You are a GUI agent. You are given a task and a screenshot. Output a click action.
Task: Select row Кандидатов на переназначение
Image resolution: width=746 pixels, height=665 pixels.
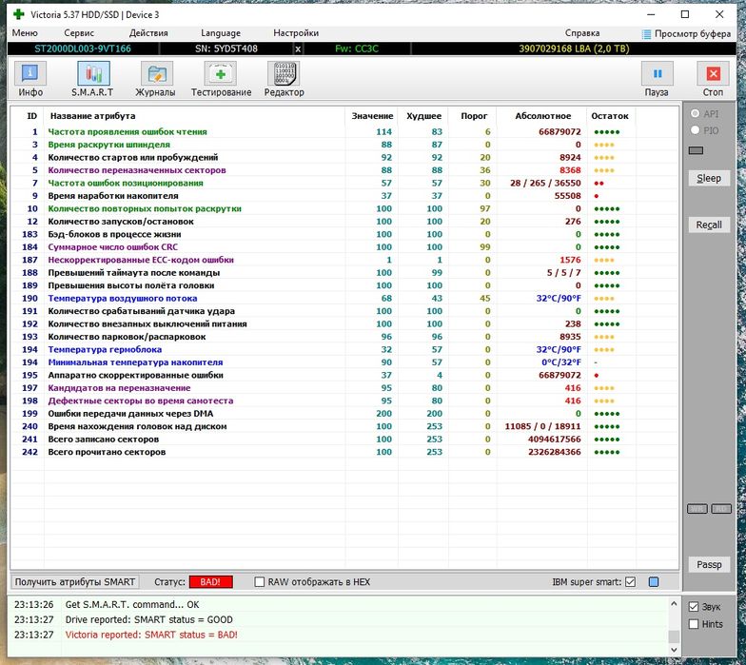(344, 388)
